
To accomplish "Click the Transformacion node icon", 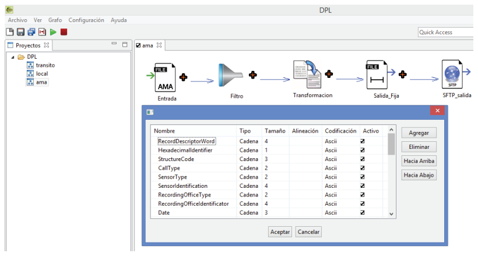I will coord(308,75).
